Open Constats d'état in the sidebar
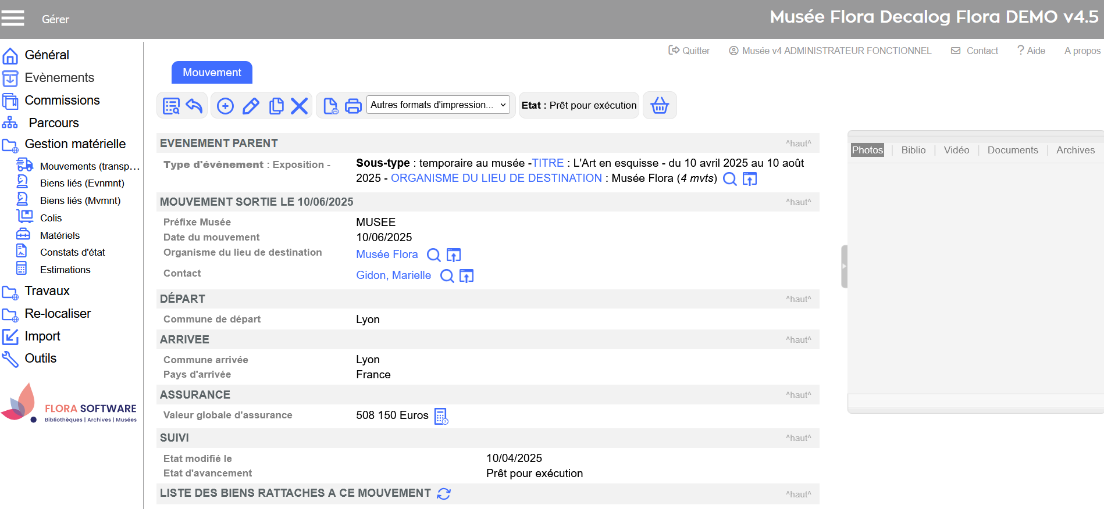1104x509 pixels. 72,252
